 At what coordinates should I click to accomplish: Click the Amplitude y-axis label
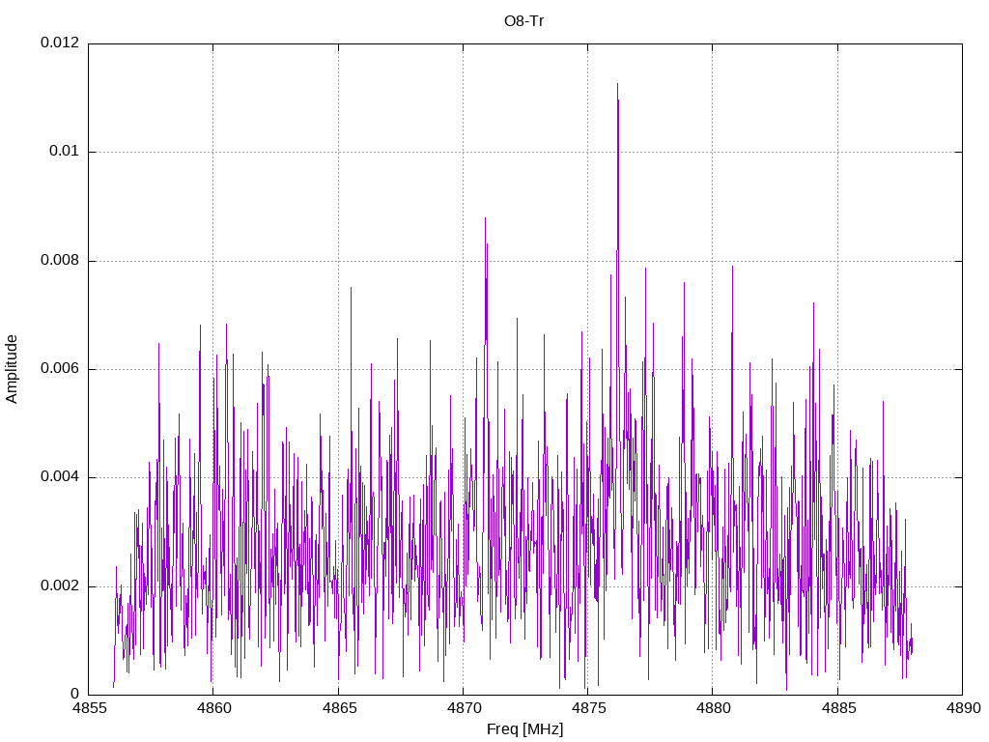12,369
